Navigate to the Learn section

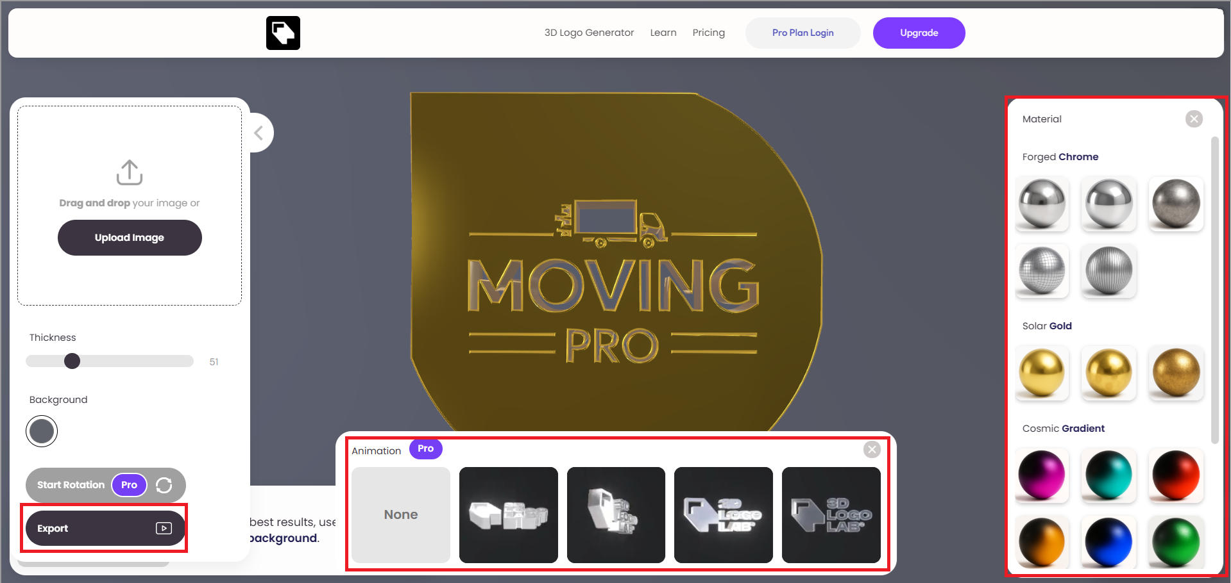663,32
